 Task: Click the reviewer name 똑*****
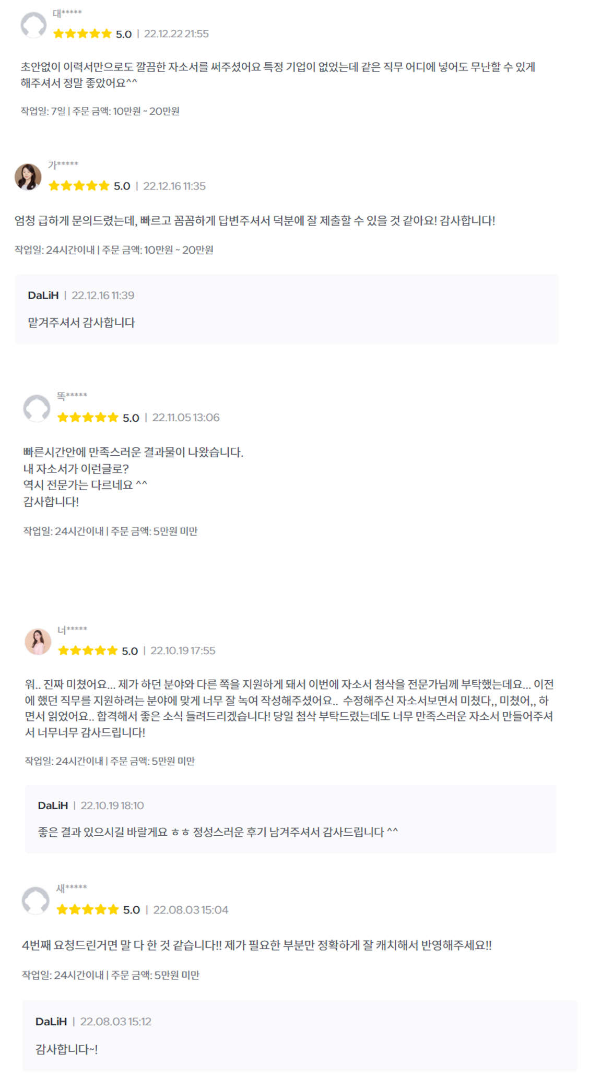point(72,396)
